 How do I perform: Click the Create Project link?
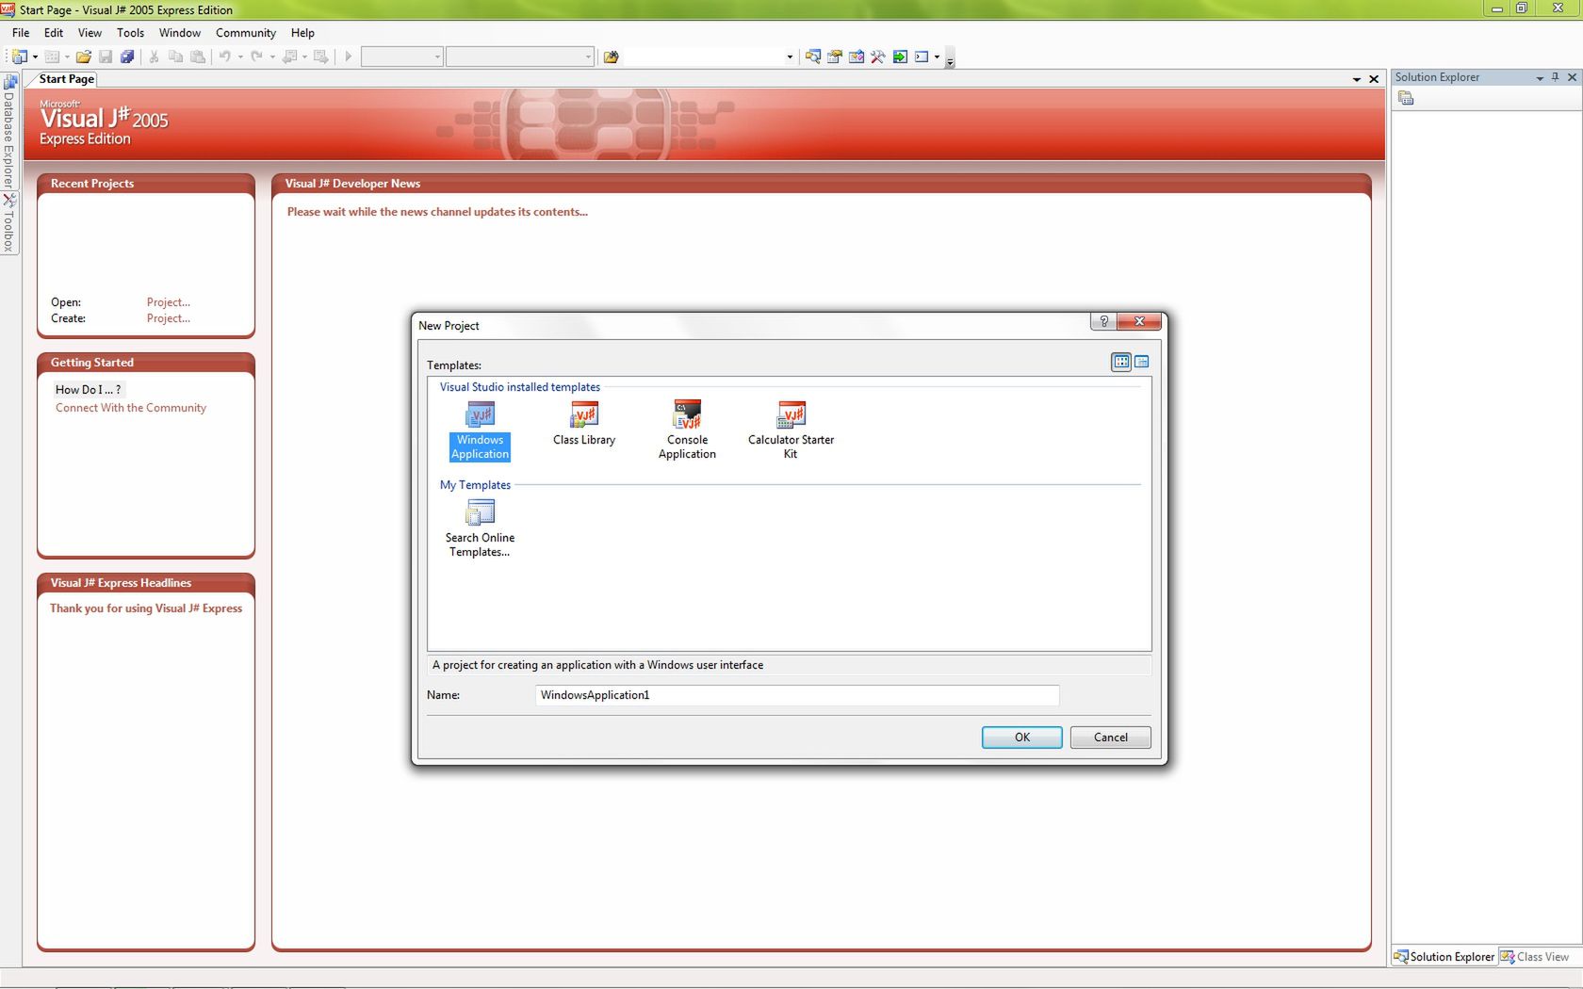pos(169,318)
